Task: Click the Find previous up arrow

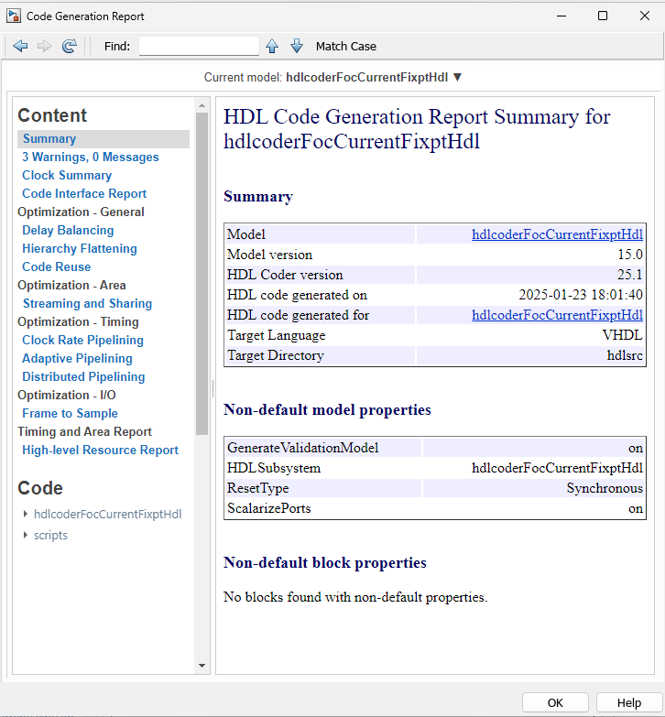Action: [x=272, y=46]
